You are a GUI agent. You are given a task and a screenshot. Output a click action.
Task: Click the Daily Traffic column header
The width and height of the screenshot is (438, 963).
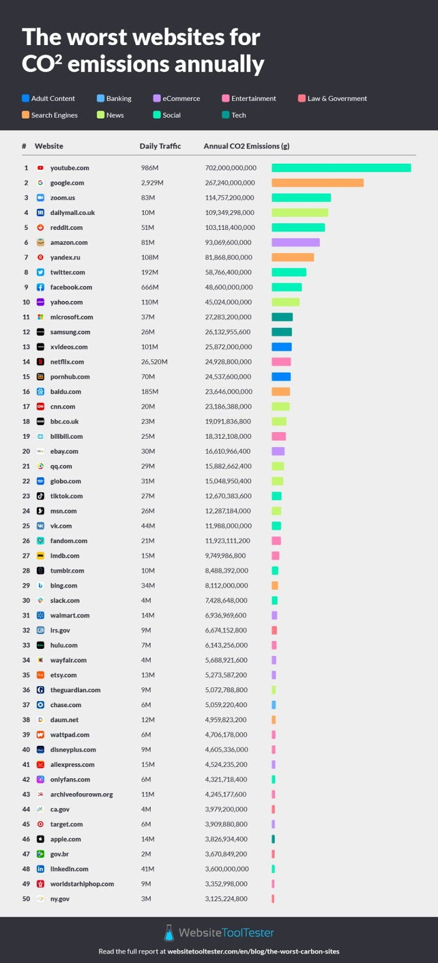coord(160,146)
